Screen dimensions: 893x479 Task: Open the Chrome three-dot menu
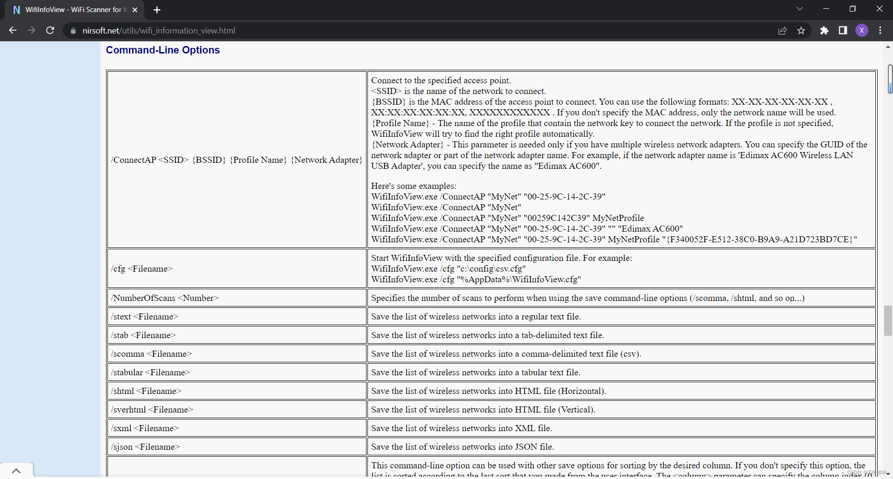880,31
